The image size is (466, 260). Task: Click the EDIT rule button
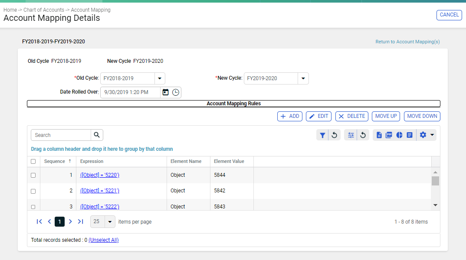click(x=319, y=116)
